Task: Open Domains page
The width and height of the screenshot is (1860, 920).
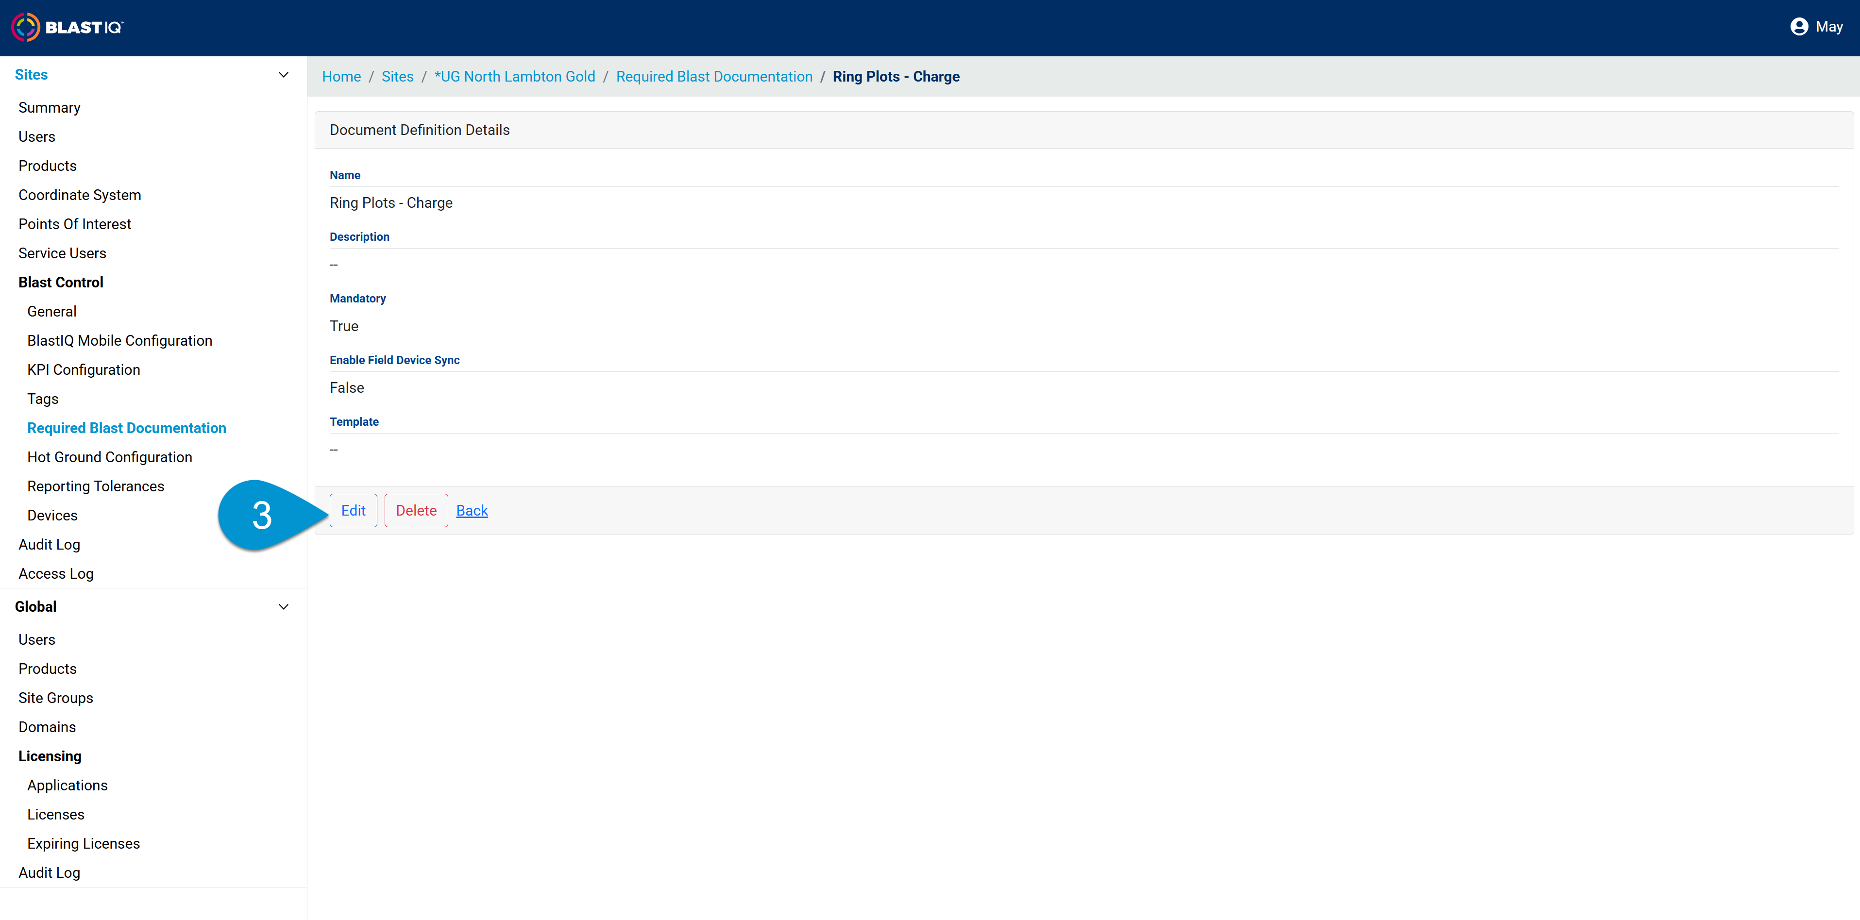Action: pos(47,727)
